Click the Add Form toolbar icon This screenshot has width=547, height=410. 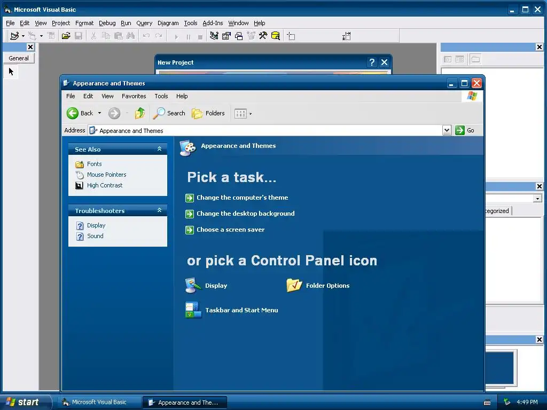(x=32, y=36)
